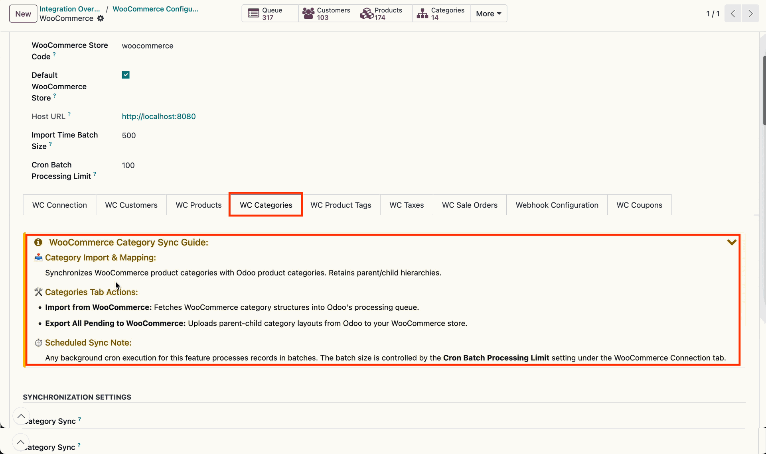Open the Queue 317 smart button
The height and width of the screenshot is (454, 766).
(270, 14)
